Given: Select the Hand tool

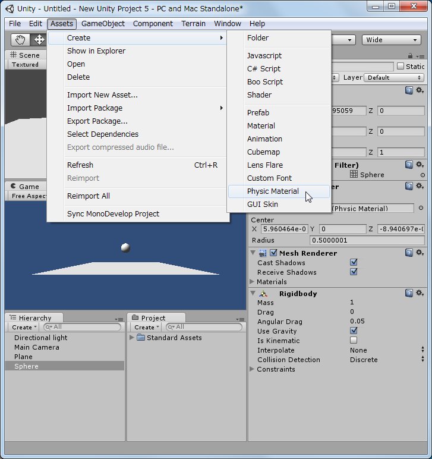Looking at the screenshot, I should point(20,40).
